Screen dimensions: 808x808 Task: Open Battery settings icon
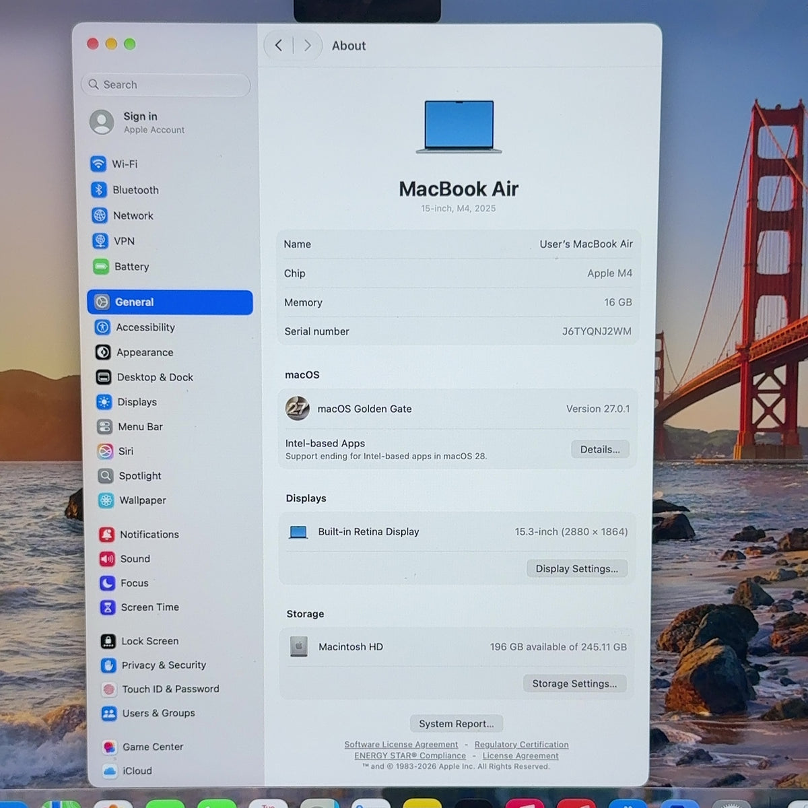coord(101,267)
